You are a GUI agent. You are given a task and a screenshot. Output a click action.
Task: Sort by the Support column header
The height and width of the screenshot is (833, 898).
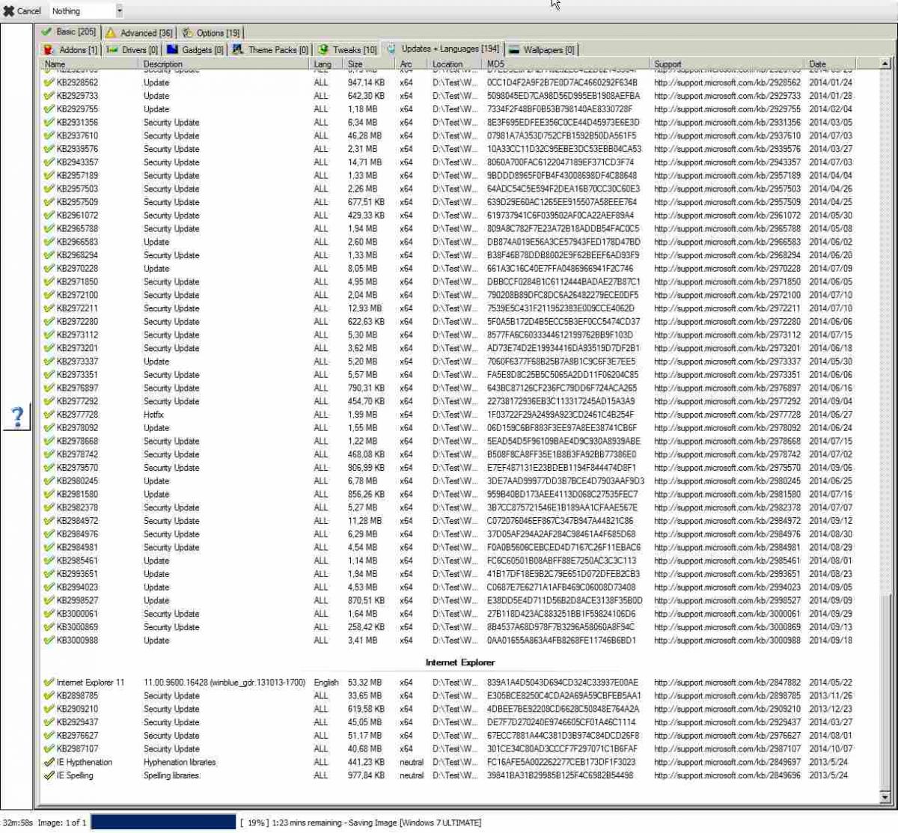729,64
